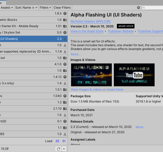Viewport: 163px width, 152px height.
Task: Expand the Filters dropdown menu
Action: 45,8
